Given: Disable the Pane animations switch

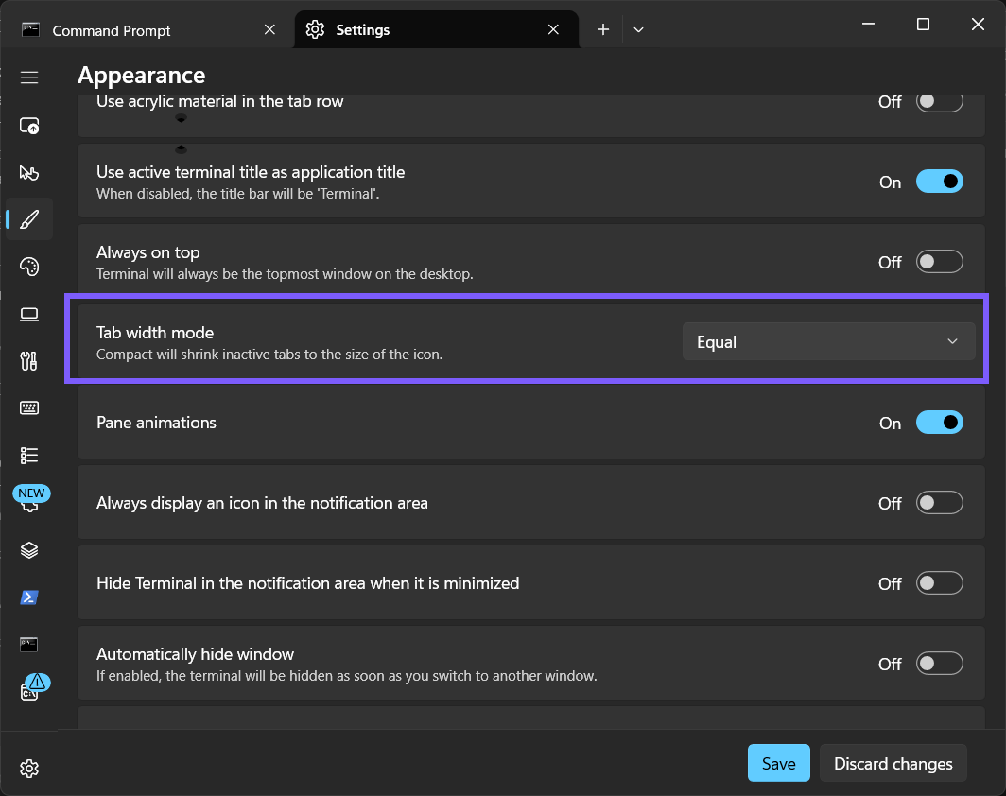Looking at the screenshot, I should [x=939, y=423].
